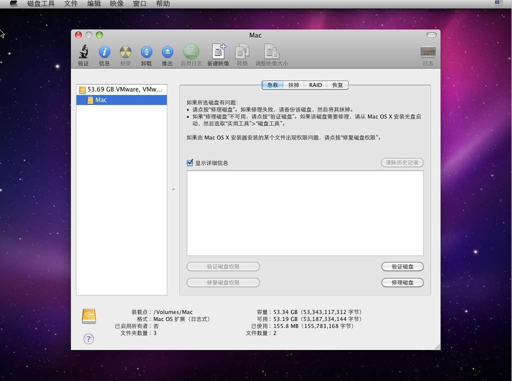Open the RAID tab
The image size is (512, 381).
pyautogui.click(x=315, y=85)
